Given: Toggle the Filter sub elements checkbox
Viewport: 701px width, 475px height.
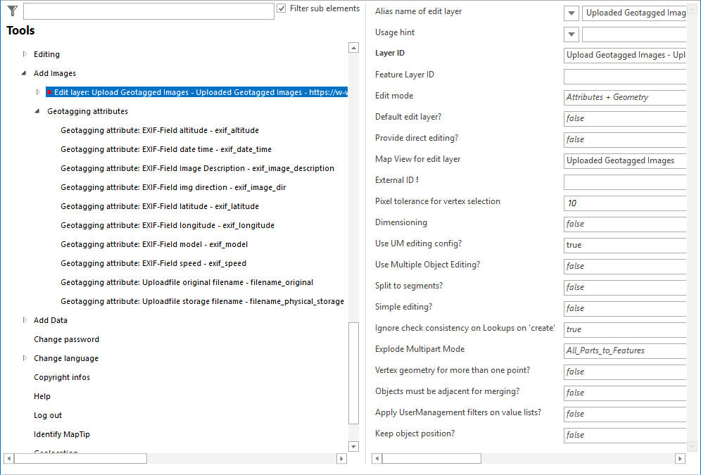Looking at the screenshot, I should point(282,8).
